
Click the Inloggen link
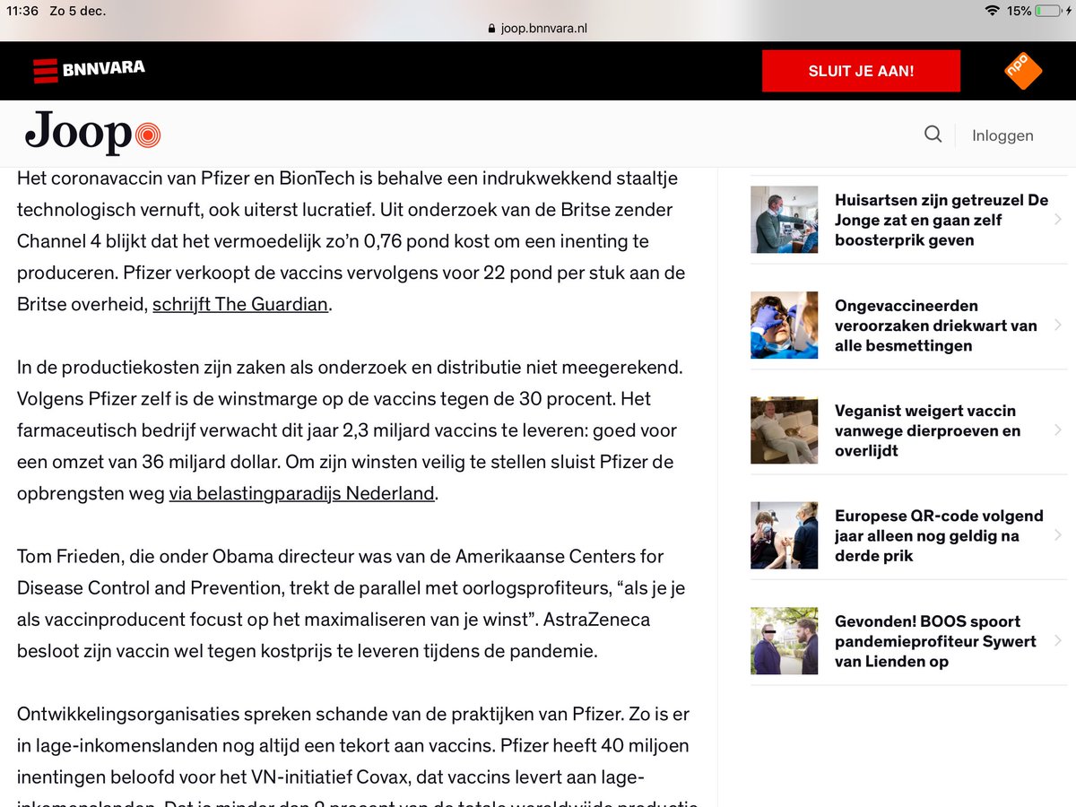[1002, 135]
